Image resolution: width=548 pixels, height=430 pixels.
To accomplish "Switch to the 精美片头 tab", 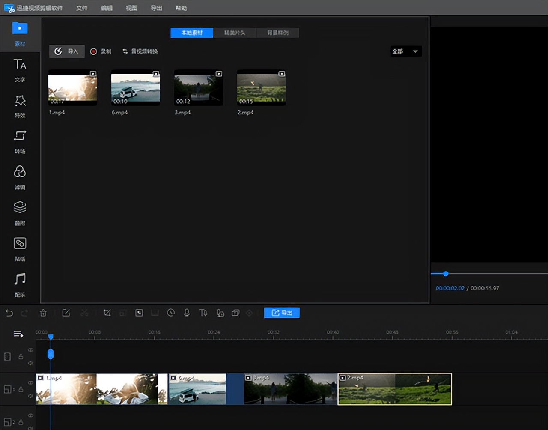I will [235, 33].
